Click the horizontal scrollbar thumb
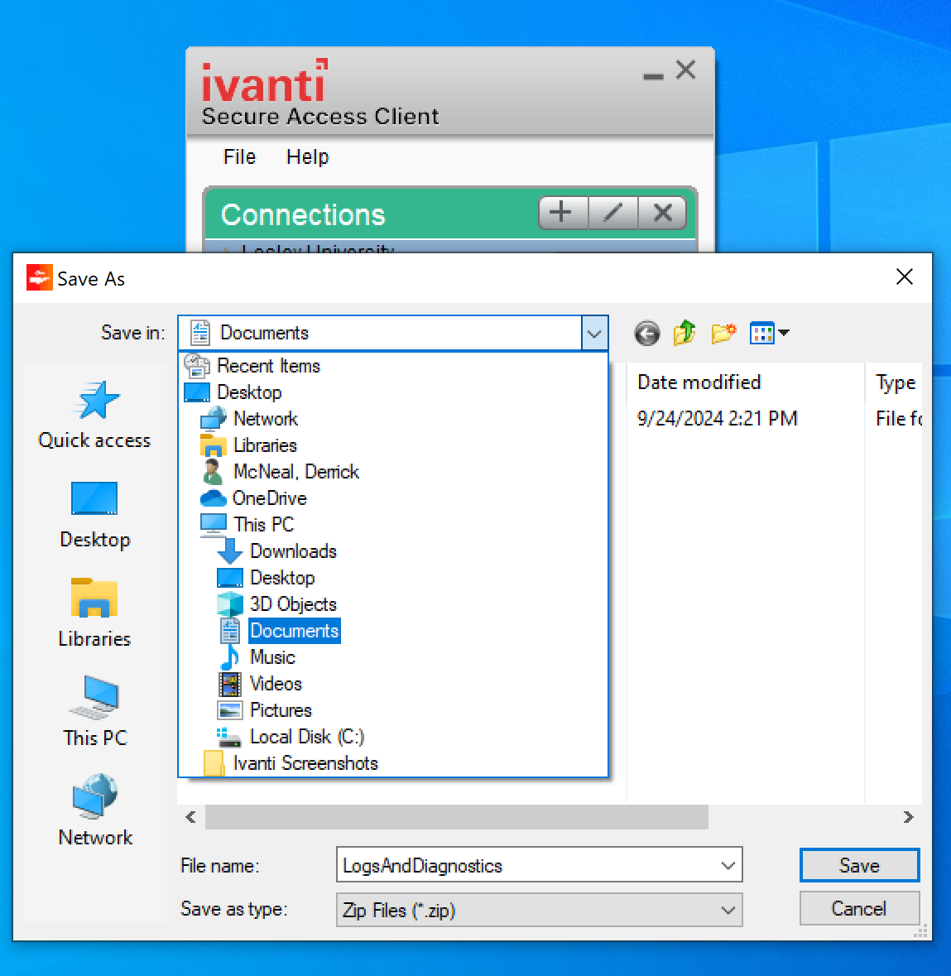The width and height of the screenshot is (951, 976). point(457,817)
